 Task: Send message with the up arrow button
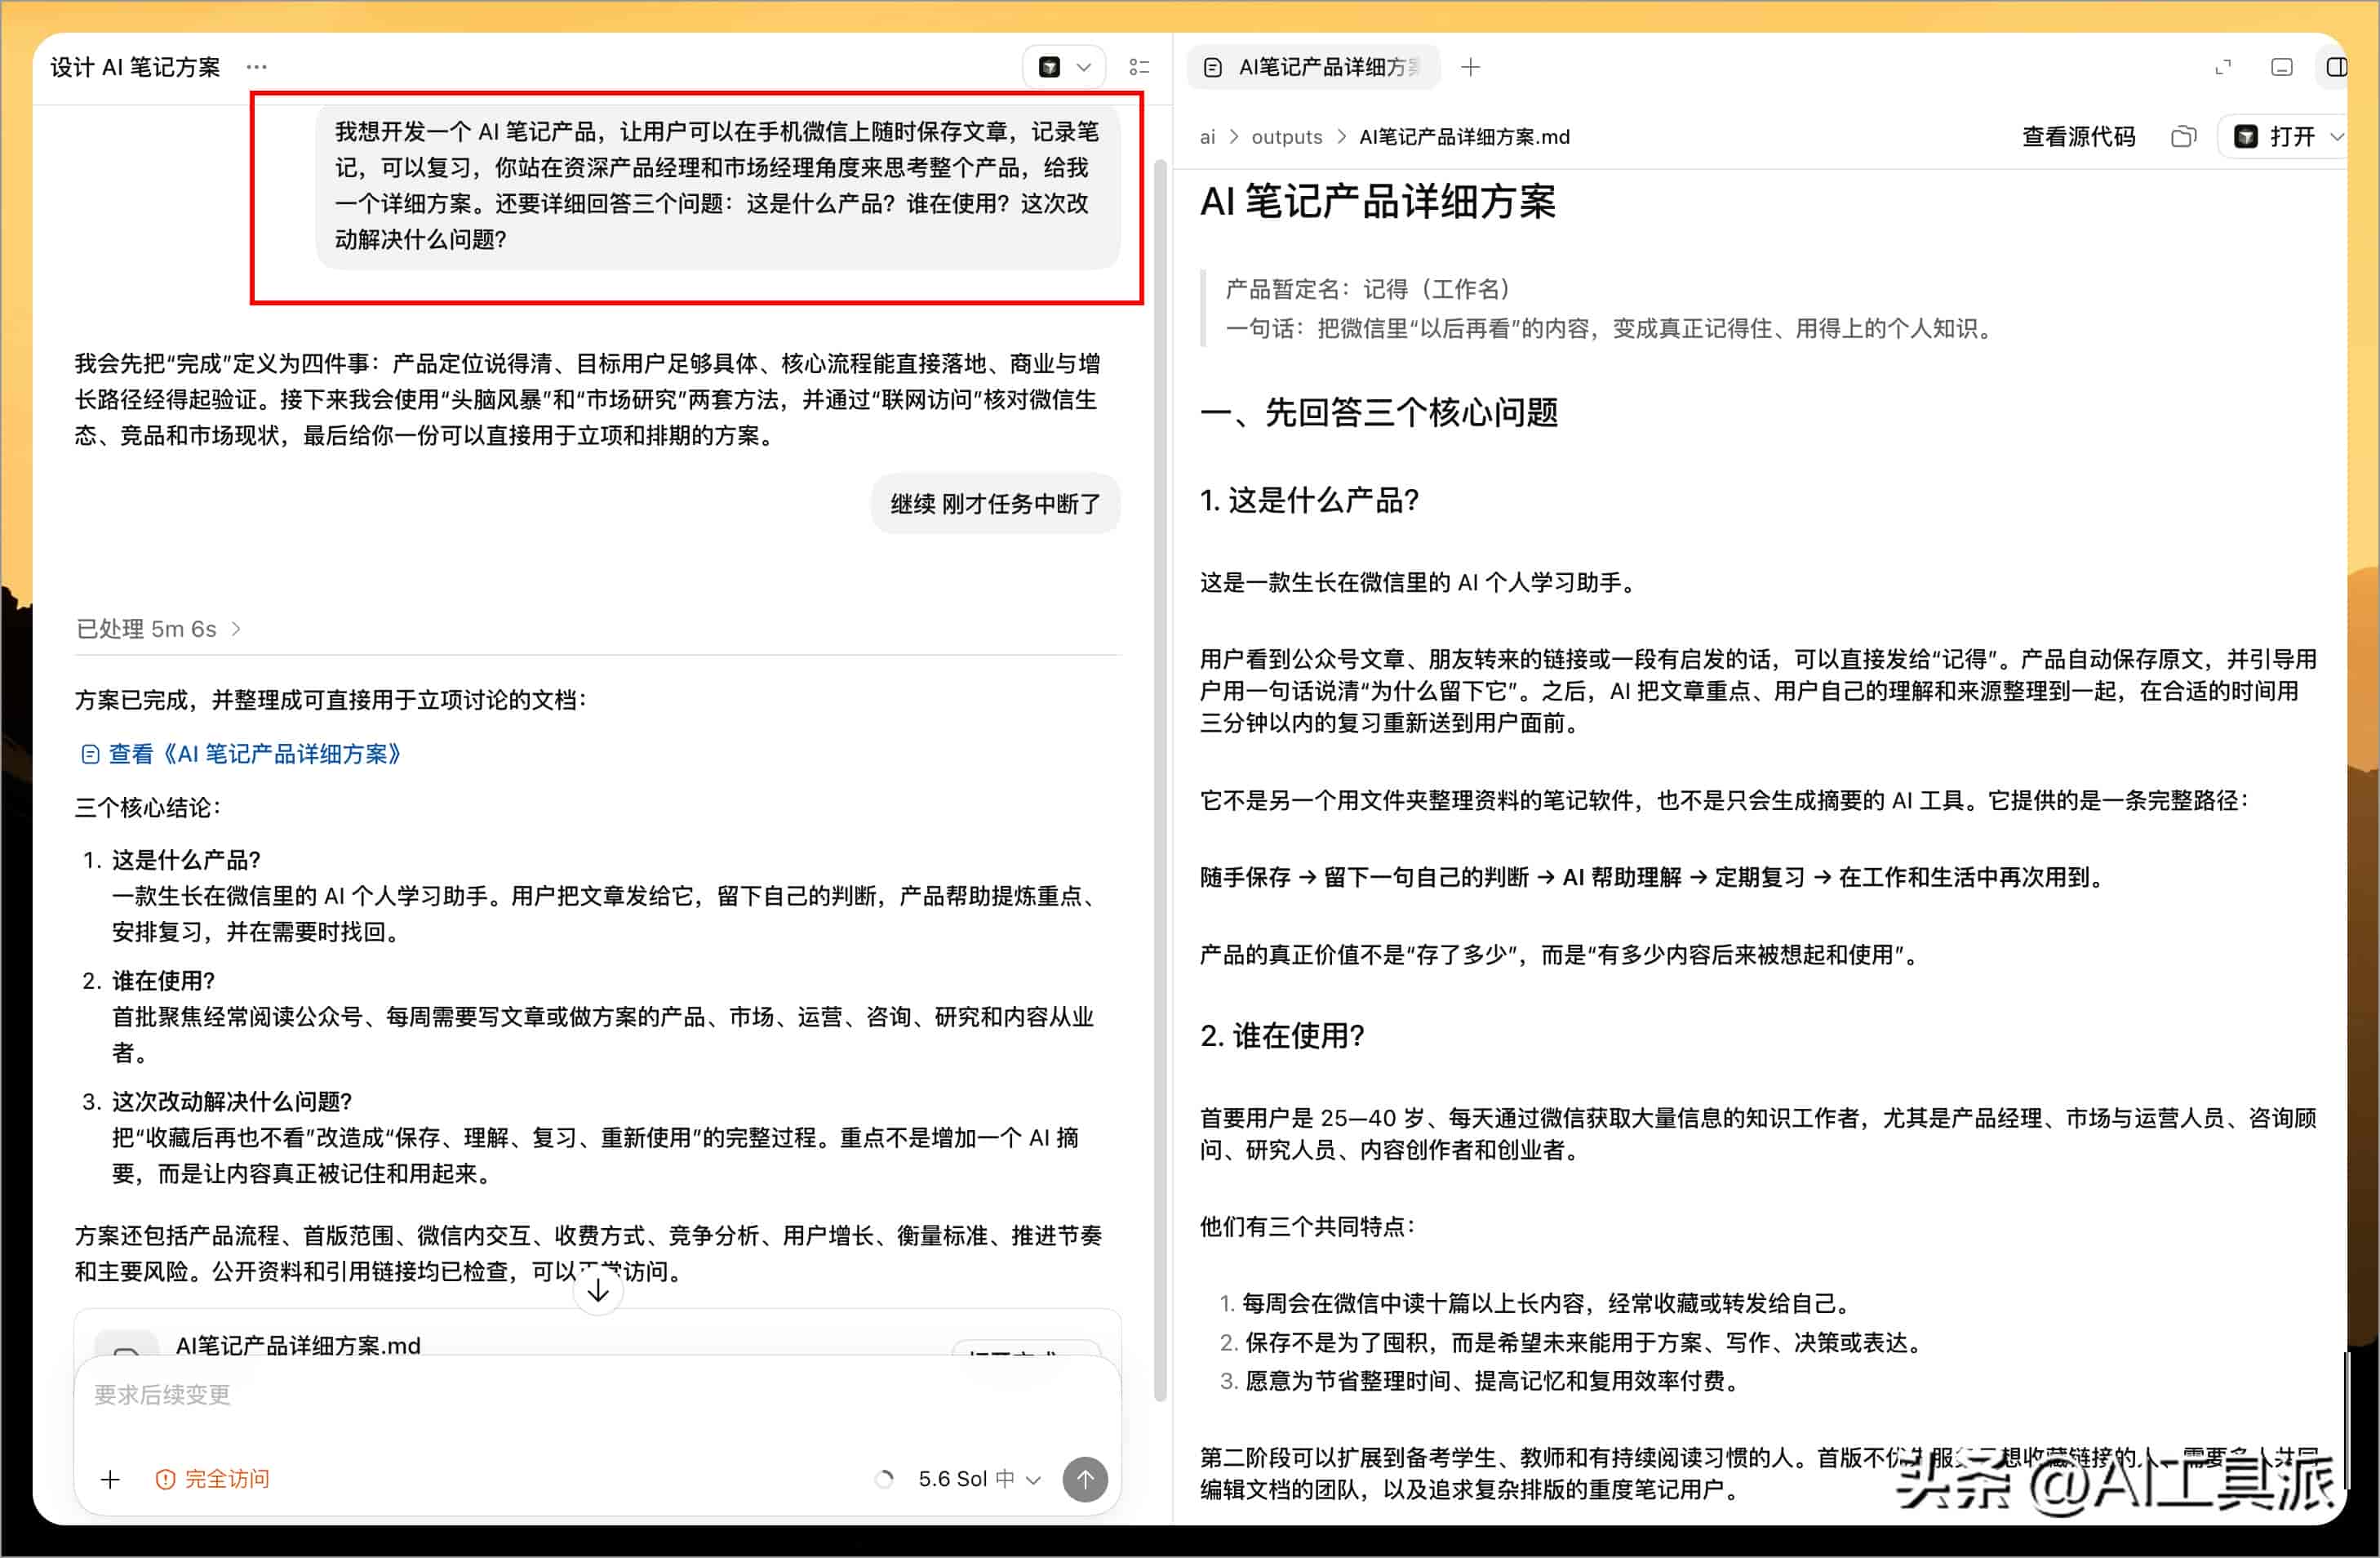[1085, 1479]
